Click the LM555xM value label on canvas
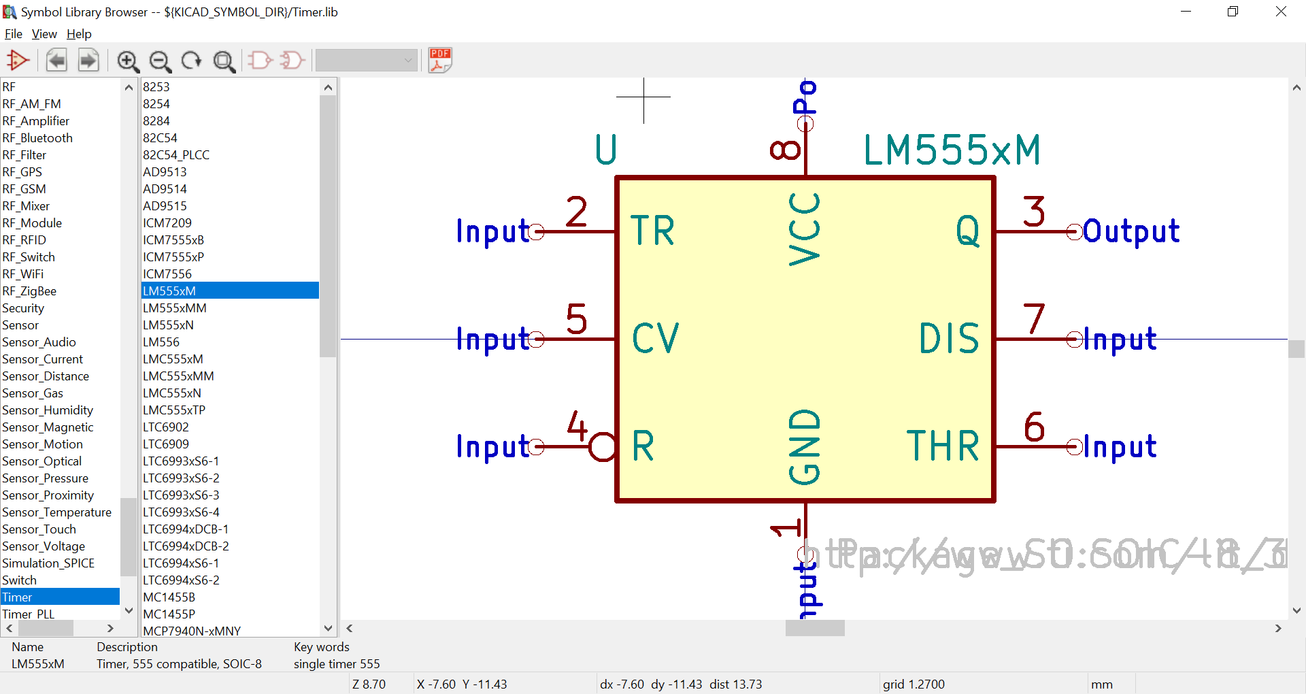The width and height of the screenshot is (1306, 694). (x=952, y=150)
